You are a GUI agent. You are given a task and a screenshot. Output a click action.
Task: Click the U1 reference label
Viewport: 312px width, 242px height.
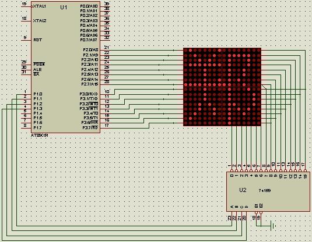(64, 8)
